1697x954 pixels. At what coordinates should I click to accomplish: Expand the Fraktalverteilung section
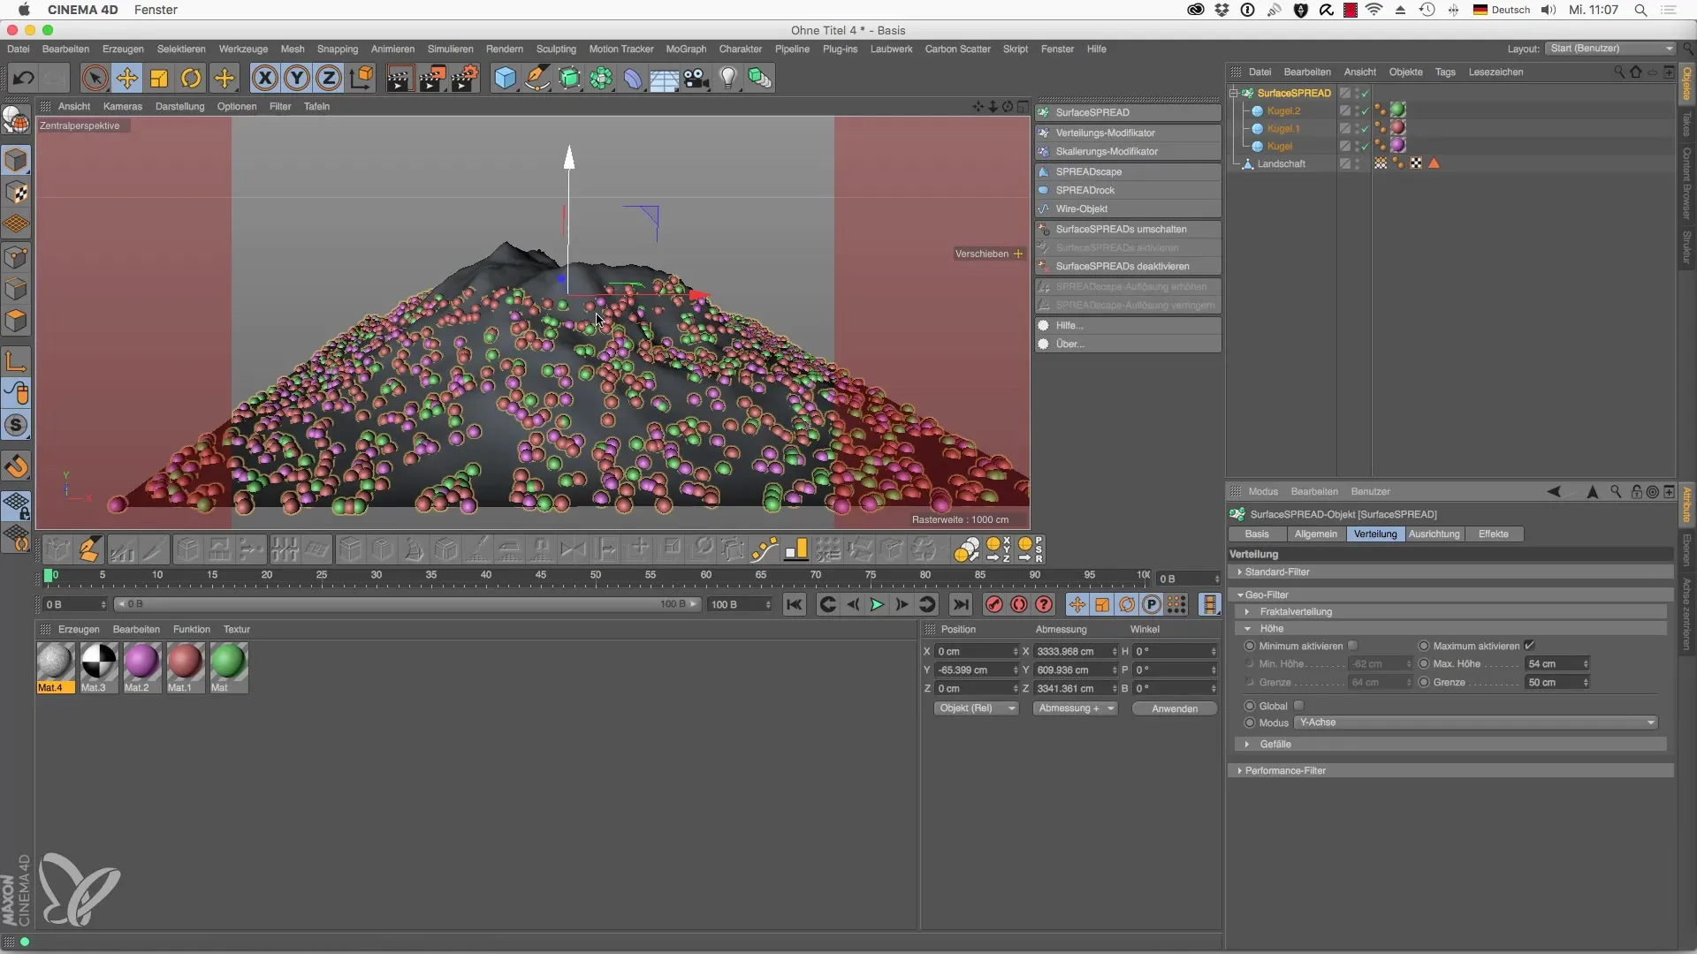[1247, 611]
